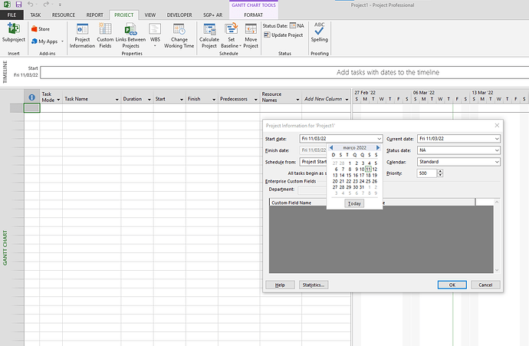
Task: Close the Project Information dialog
Action: 497,125
